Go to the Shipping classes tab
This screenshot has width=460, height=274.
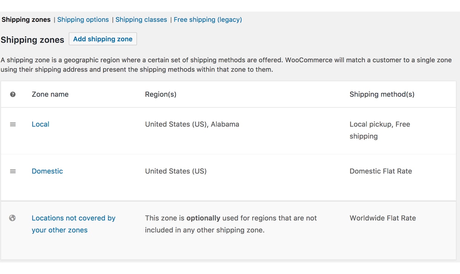coord(141,19)
